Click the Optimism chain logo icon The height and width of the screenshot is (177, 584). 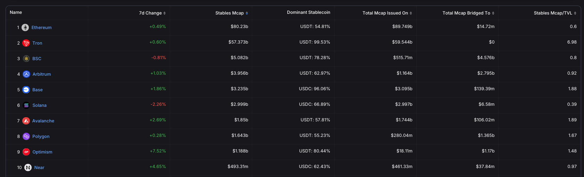tap(26, 152)
